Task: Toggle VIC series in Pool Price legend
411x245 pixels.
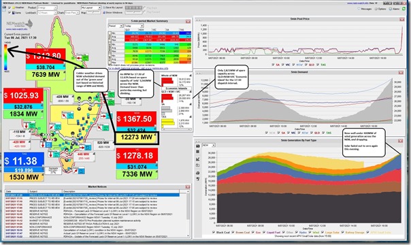Action: pyautogui.click(x=283, y=65)
